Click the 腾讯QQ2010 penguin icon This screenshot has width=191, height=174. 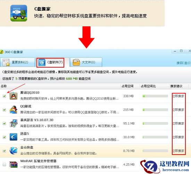[x=14, y=96]
